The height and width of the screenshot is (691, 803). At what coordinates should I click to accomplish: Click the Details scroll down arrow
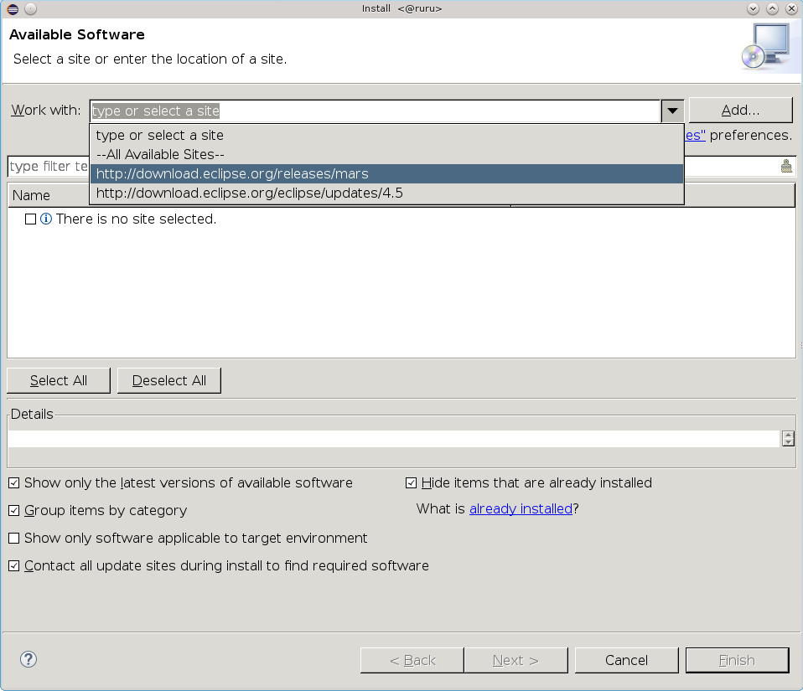pyautogui.click(x=788, y=442)
